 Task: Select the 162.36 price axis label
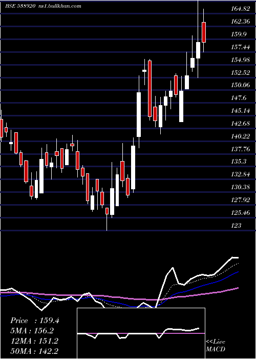tap(240, 22)
